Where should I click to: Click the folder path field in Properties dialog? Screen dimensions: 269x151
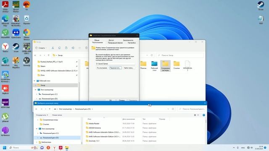pyautogui.click(x=115, y=64)
